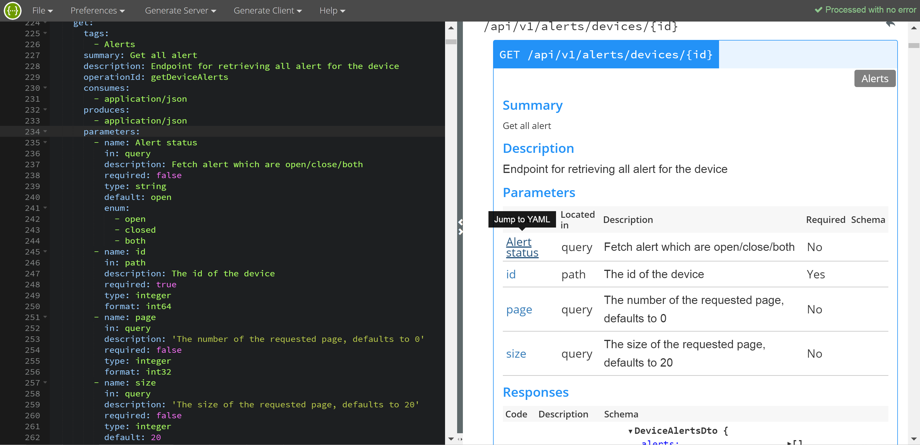Click the /api/v1/alerts/devices/{id} path title
The height and width of the screenshot is (445, 920).
[580, 26]
